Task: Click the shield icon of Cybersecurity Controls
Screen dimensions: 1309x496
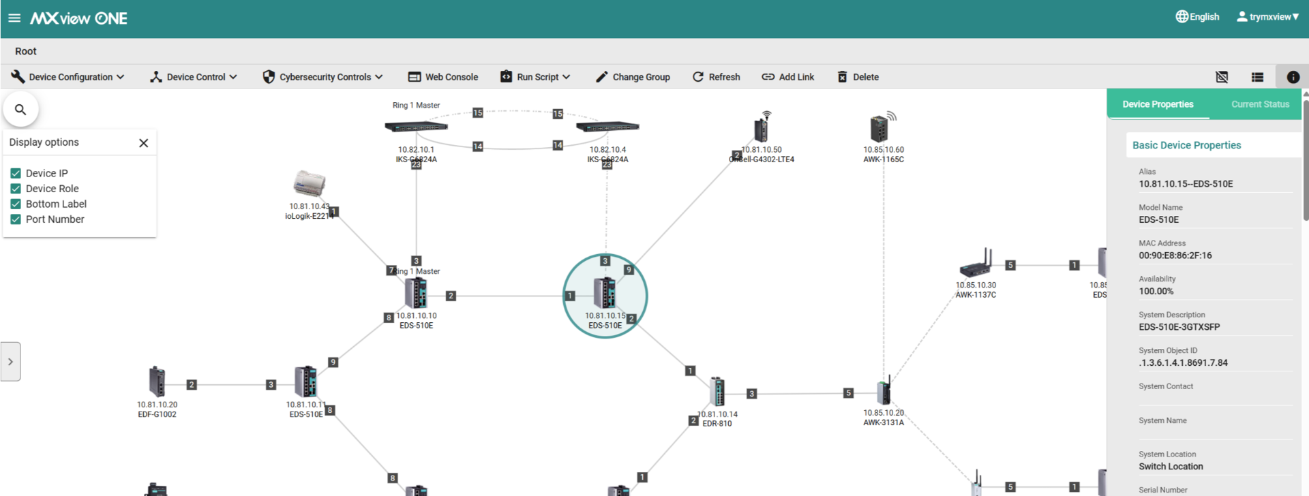Action: [x=269, y=77]
